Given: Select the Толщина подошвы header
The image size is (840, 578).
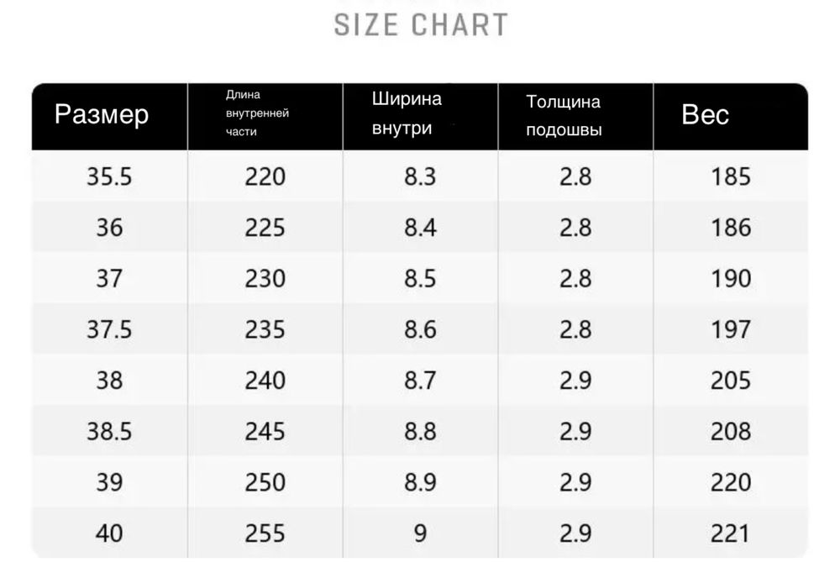Looking at the screenshot, I should pos(564,116).
